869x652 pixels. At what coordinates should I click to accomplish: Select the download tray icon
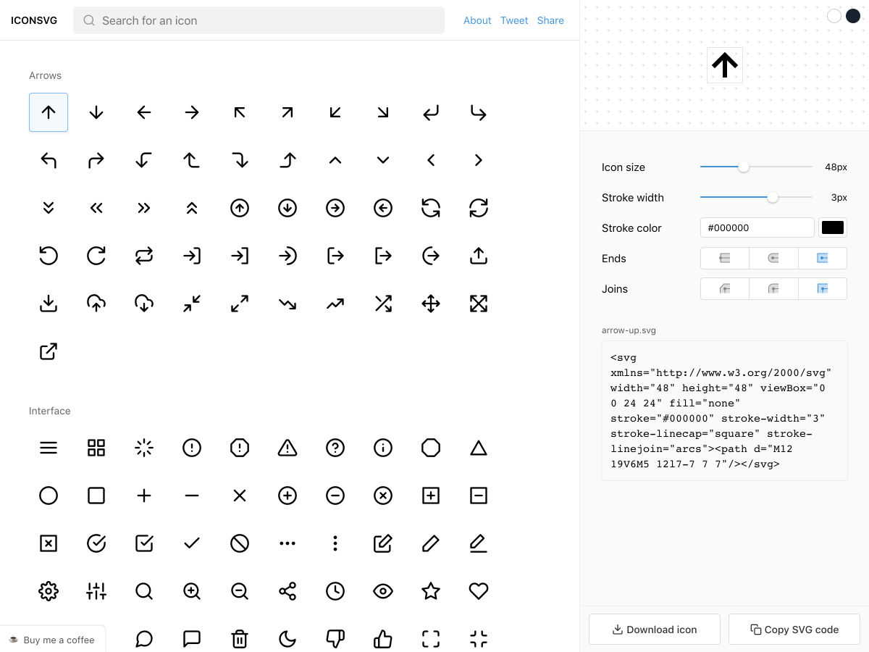pos(49,304)
